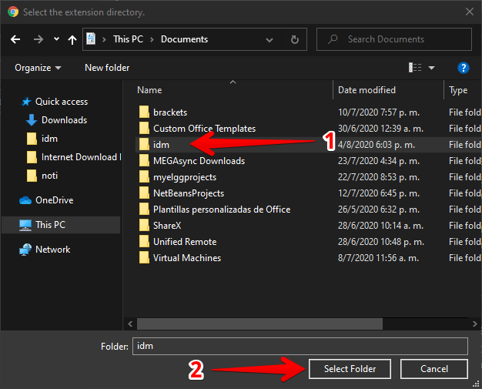The image size is (482, 389).
Task: Expand the breadcrumb chevron after This PC
Action: coord(152,39)
